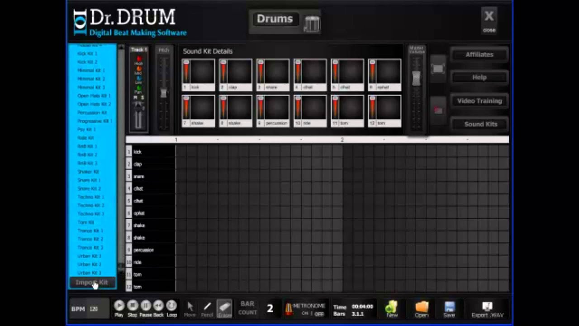Turn the metronome OFF

pos(319,313)
